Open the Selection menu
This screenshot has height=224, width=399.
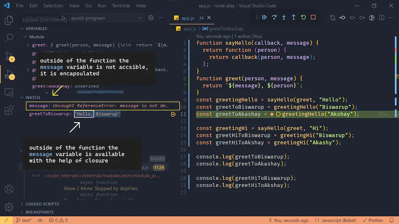click(x=53, y=5)
